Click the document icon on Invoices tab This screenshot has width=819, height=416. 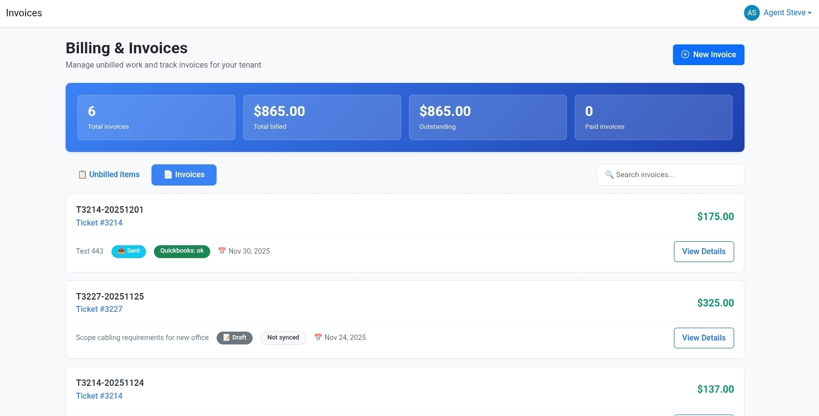tap(168, 175)
